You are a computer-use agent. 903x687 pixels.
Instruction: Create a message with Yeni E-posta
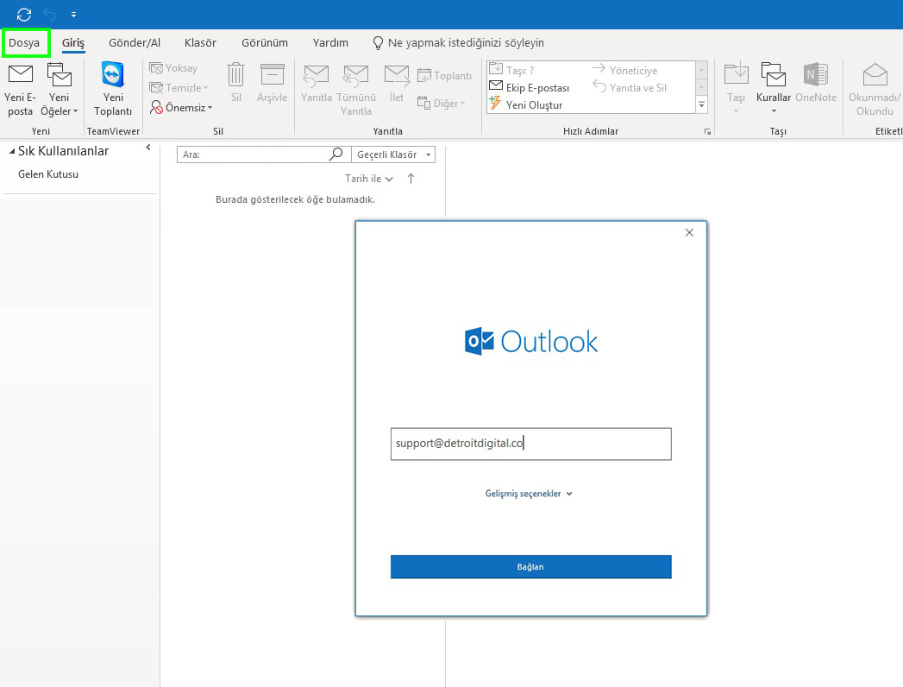pos(20,86)
